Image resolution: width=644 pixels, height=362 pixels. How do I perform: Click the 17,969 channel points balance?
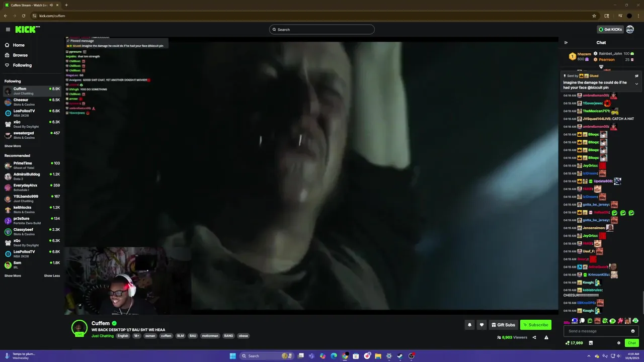(574, 343)
